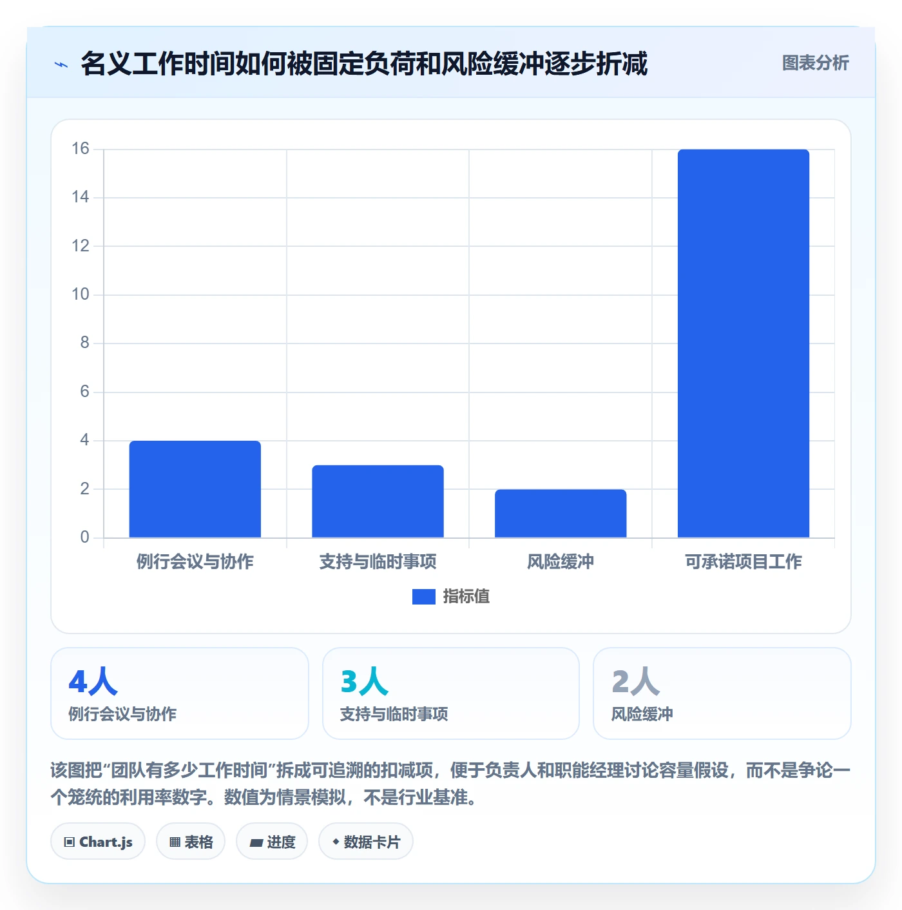Click the y-axis value 16

[81, 149]
